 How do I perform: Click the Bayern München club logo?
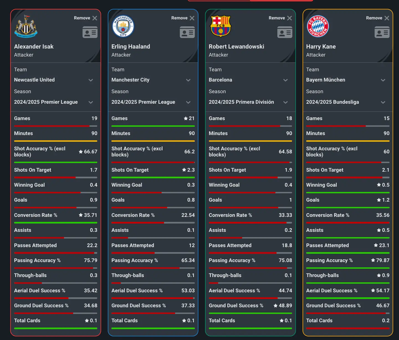(318, 26)
